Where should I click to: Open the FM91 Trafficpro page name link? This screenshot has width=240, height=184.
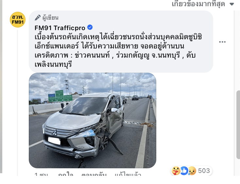click(x=60, y=28)
